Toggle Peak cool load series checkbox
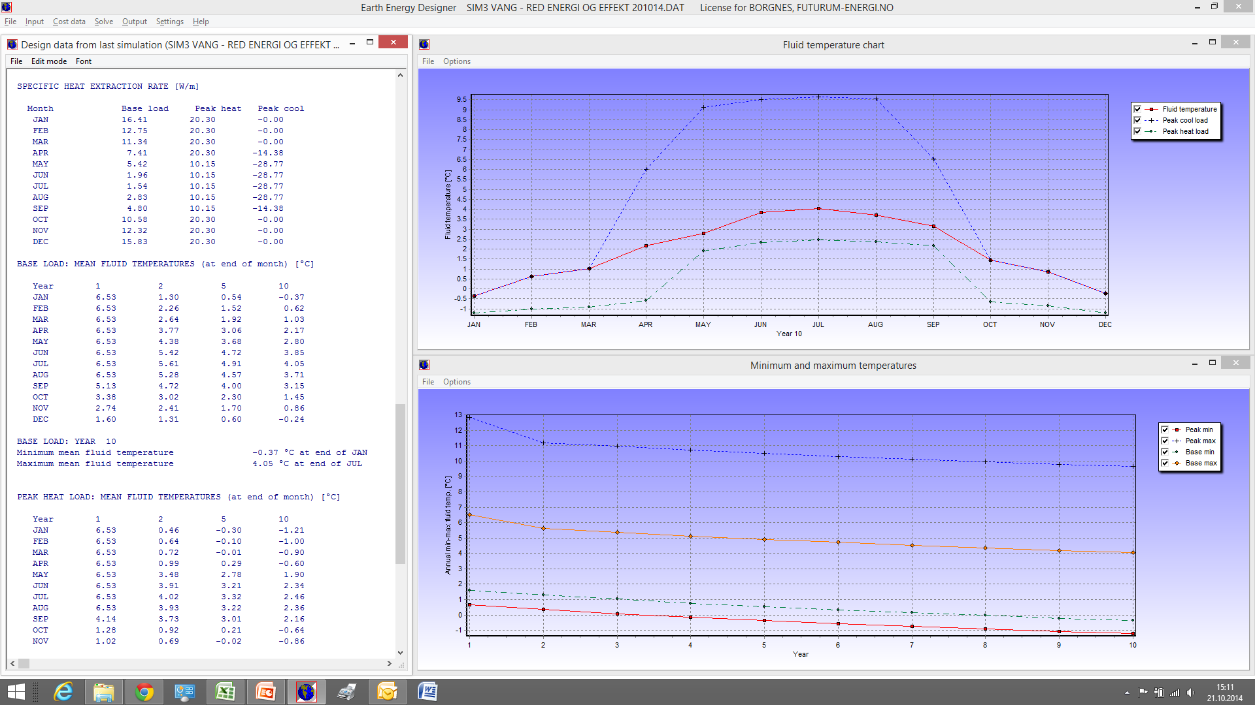Image resolution: width=1255 pixels, height=705 pixels. pyautogui.click(x=1137, y=120)
